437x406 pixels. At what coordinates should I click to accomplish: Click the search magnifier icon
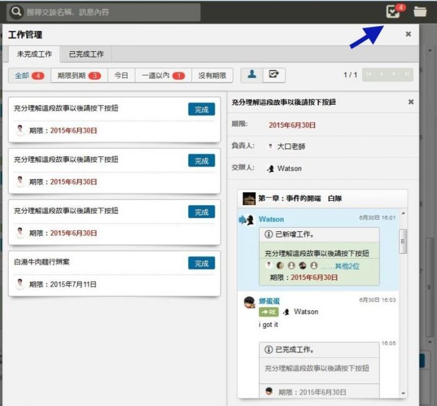coord(16,12)
